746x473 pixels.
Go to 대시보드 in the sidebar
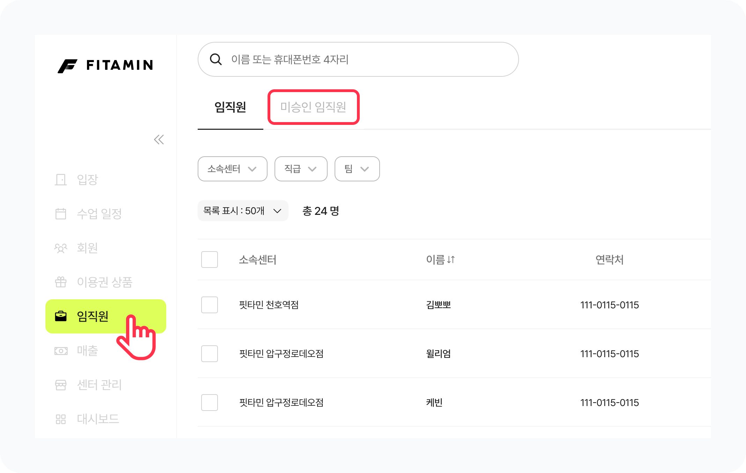(98, 419)
